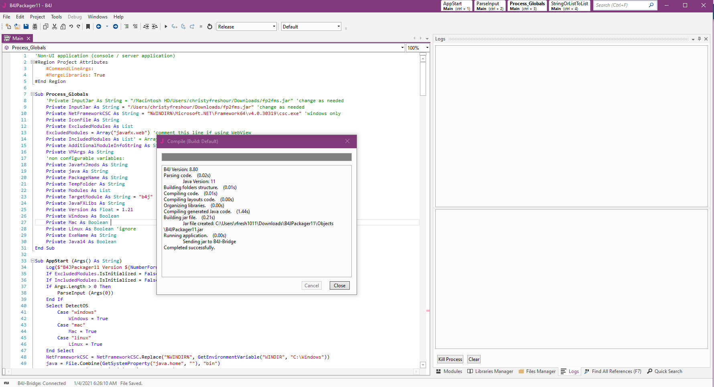Click the restart circular arrow icon
Viewport: 714px width, 387px height.
tap(209, 26)
